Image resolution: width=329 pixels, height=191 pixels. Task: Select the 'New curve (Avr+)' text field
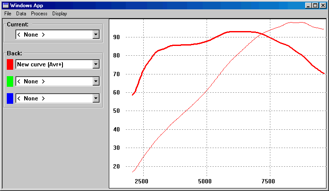[x=54, y=64]
